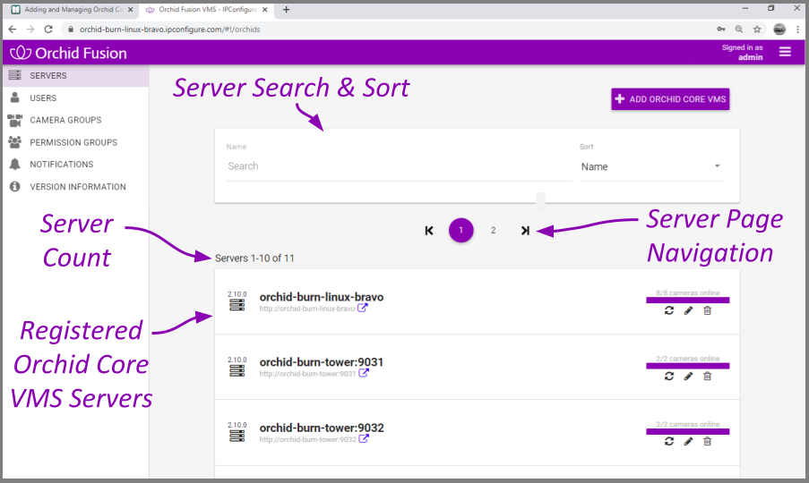Screen dimensions: 809x483
Task: Select page 1 of the server list
Action: pos(460,230)
